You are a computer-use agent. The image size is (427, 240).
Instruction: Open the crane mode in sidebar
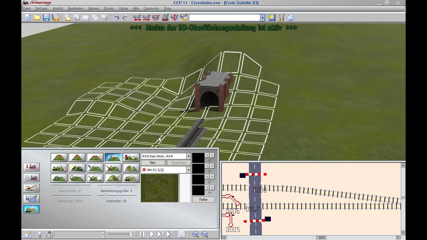pyautogui.click(x=31, y=188)
